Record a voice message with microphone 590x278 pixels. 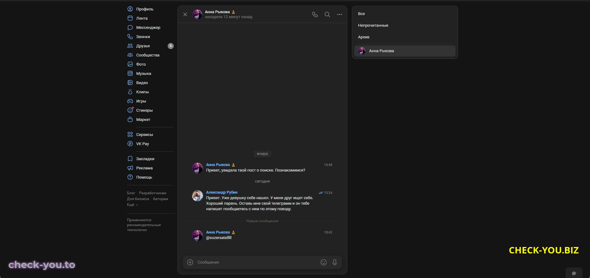[335, 262]
